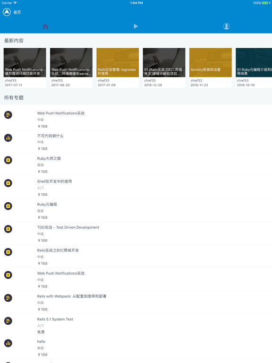The width and height of the screenshot is (272, 363).
Task: Select hello topic title
Action: (x=41, y=341)
